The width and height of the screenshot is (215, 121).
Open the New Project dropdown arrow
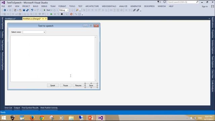click(x=18, y=10)
